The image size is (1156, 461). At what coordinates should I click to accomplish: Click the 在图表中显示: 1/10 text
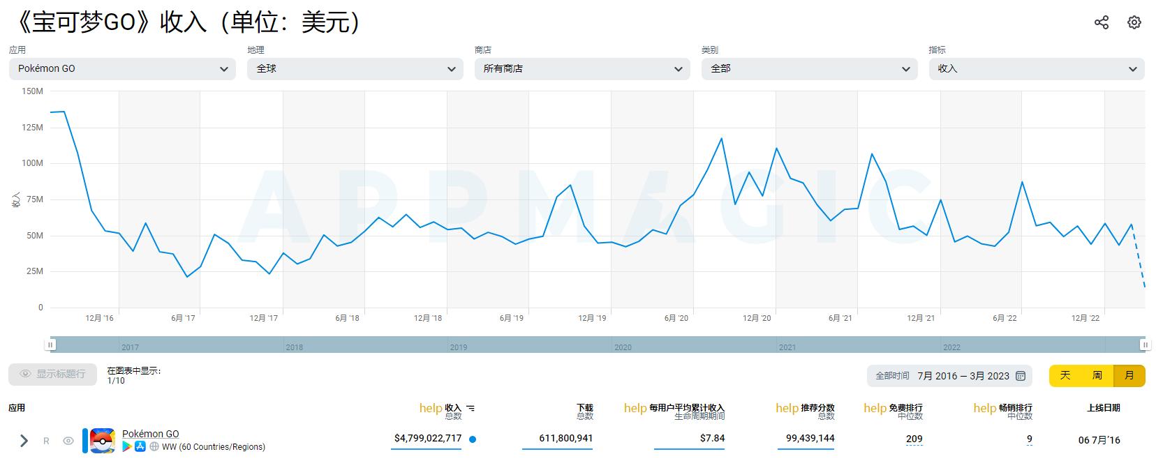point(134,376)
